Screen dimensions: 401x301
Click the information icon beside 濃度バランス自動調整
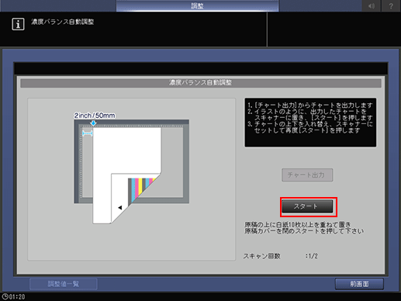[18, 24]
